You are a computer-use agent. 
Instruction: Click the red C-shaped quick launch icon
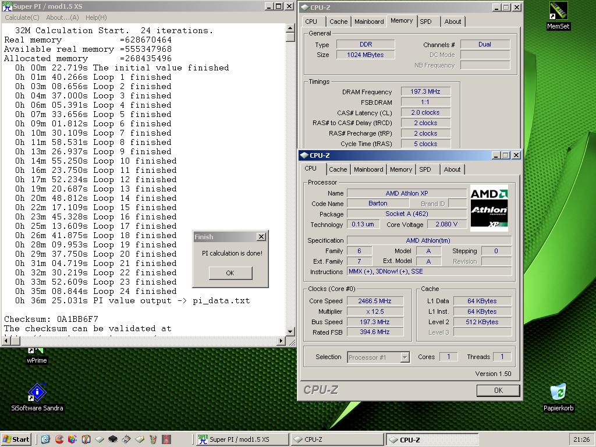pos(59,439)
